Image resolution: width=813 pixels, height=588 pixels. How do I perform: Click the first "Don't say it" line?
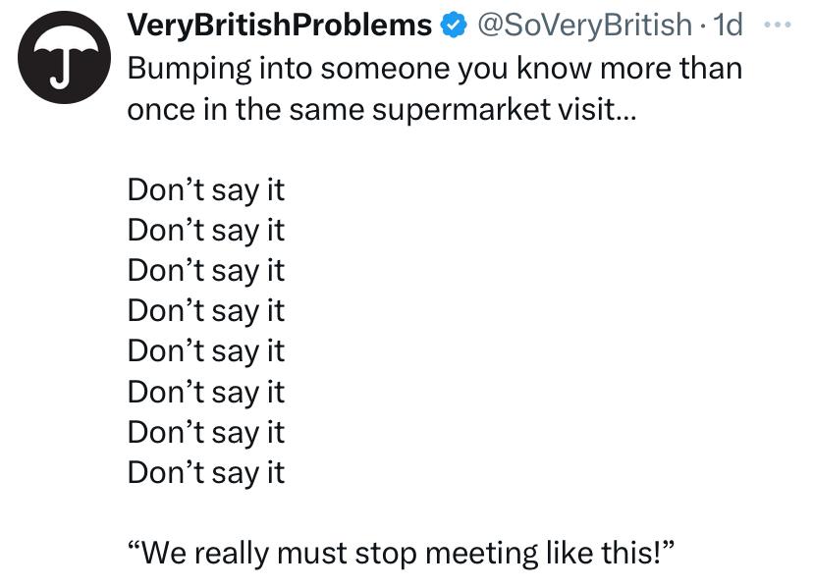coord(206,189)
